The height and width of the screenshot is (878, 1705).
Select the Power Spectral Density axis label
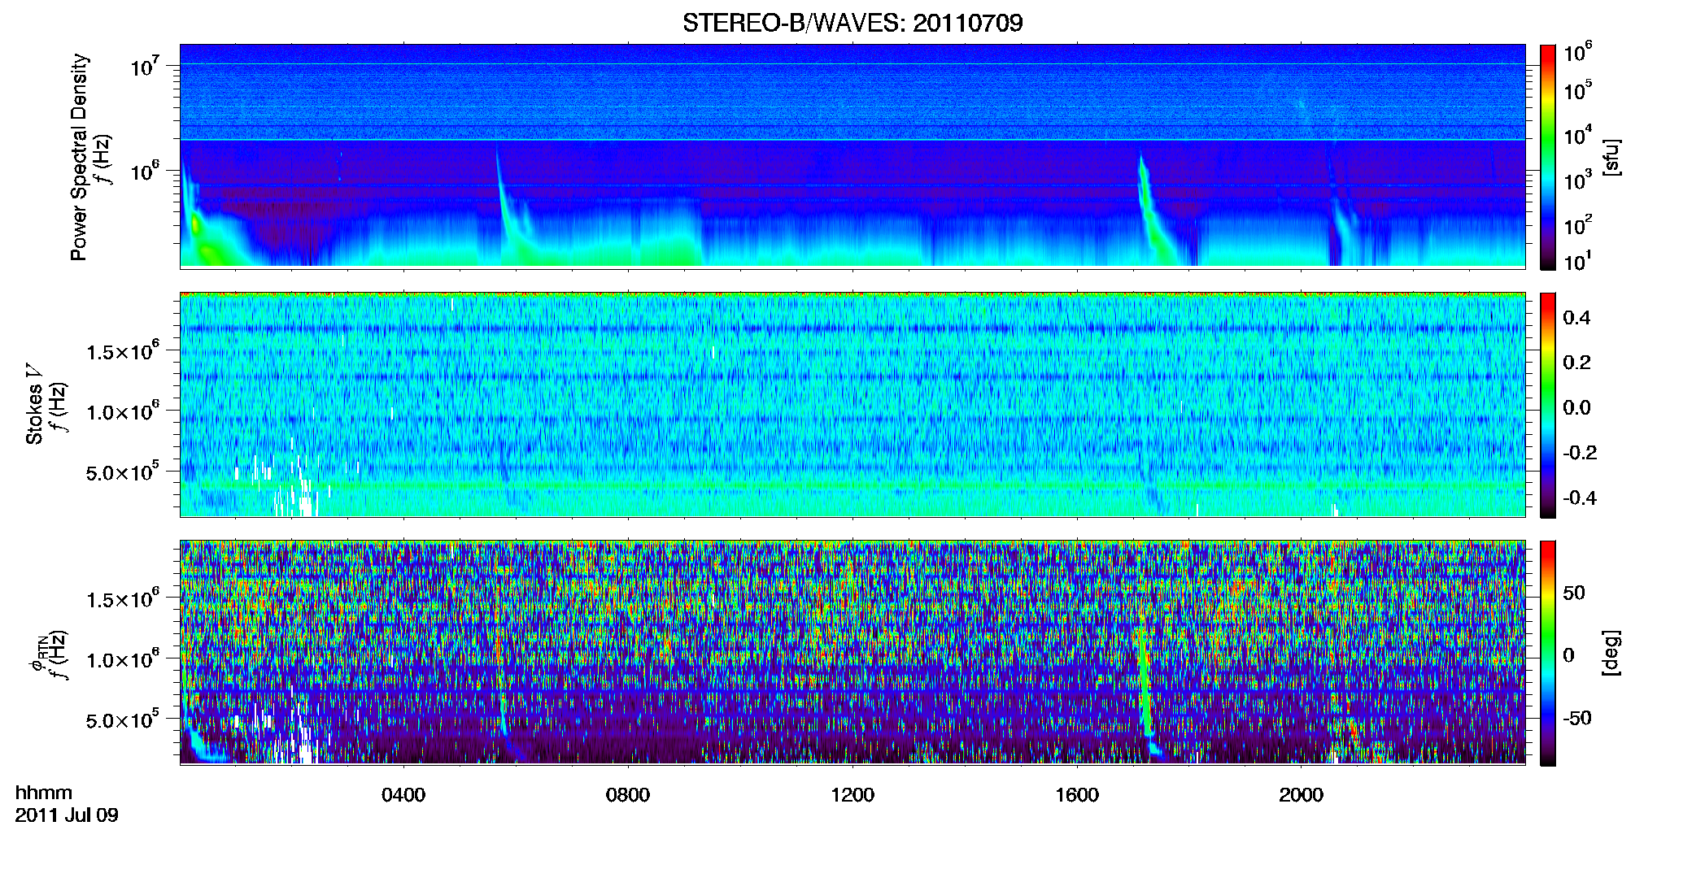coord(79,157)
